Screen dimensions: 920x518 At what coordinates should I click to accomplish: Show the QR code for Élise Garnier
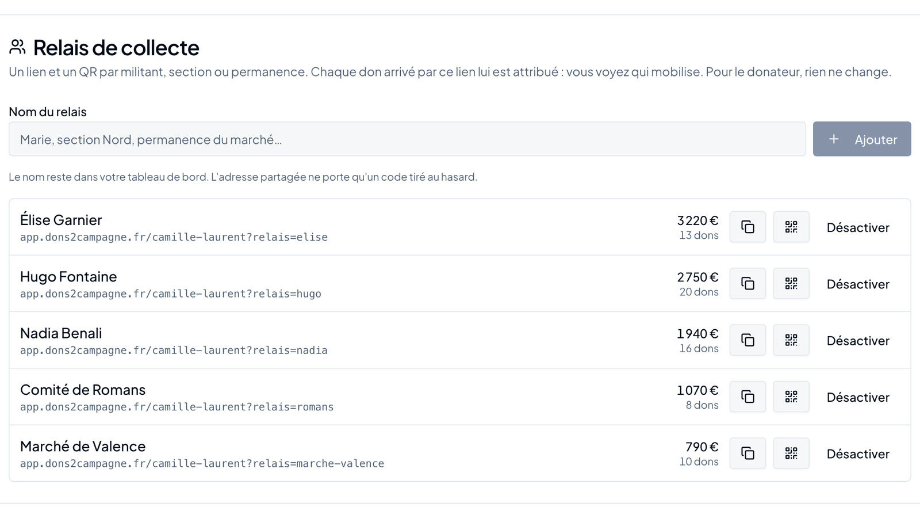coord(791,227)
